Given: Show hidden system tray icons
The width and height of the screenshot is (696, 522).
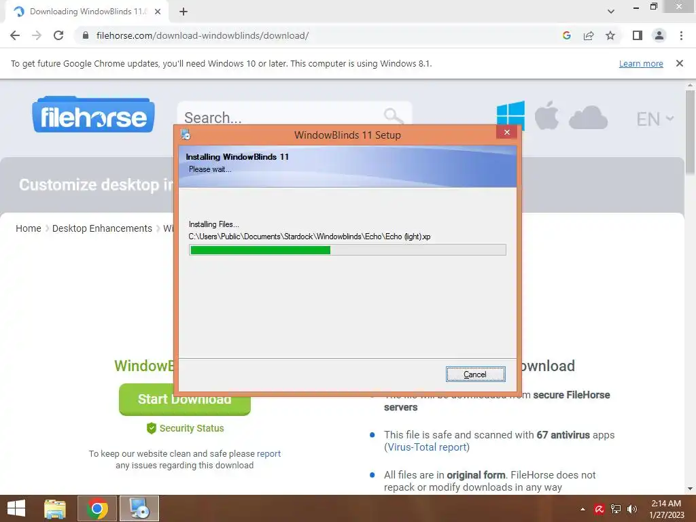Looking at the screenshot, I should point(582,509).
